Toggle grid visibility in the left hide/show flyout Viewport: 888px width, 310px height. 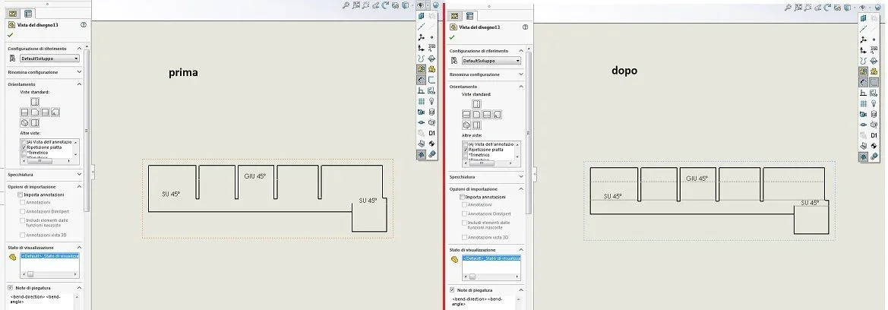(422, 101)
